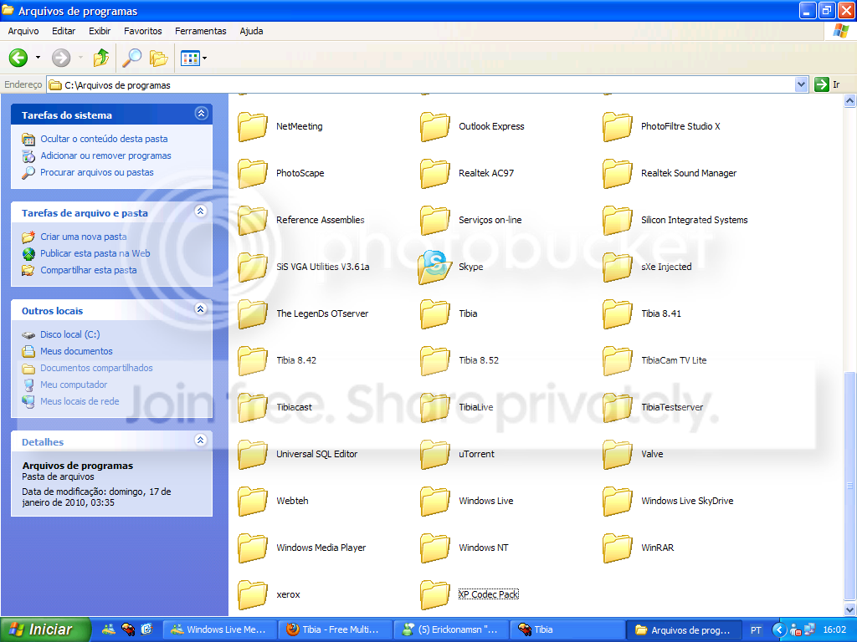Viewport: 857px width, 642px height.
Task: Collapse the Outros locais panel
Action: [x=200, y=309]
